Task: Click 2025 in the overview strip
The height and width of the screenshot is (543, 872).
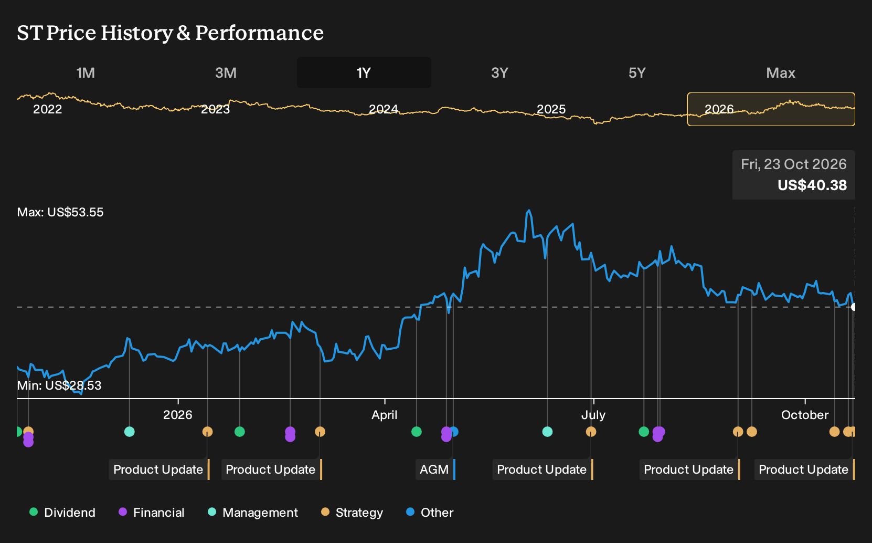Action: pos(551,109)
